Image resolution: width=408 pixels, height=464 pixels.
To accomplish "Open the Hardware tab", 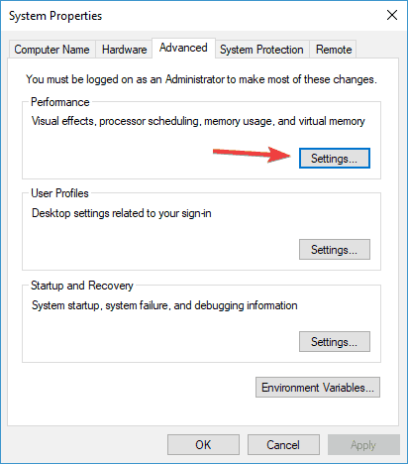I will coord(124,50).
